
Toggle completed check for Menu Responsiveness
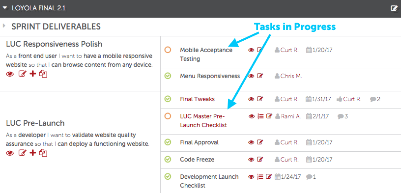click(x=168, y=76)
